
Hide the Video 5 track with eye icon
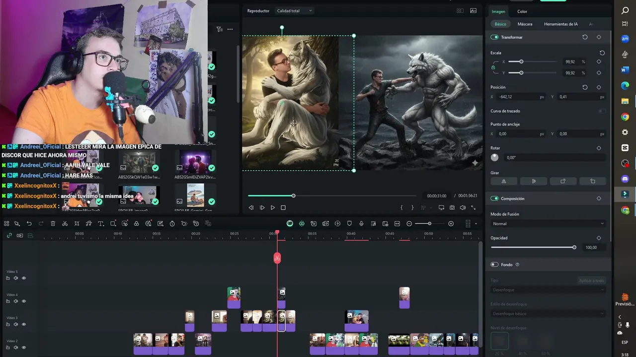click(x=23, y=278)
